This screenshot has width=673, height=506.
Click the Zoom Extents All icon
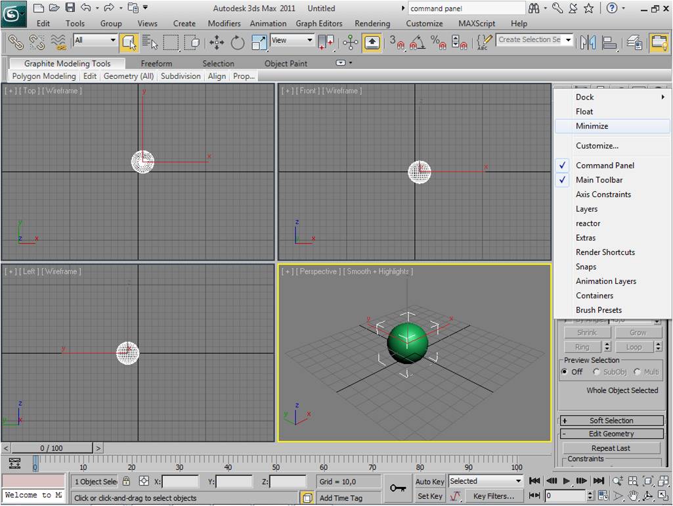663,480
